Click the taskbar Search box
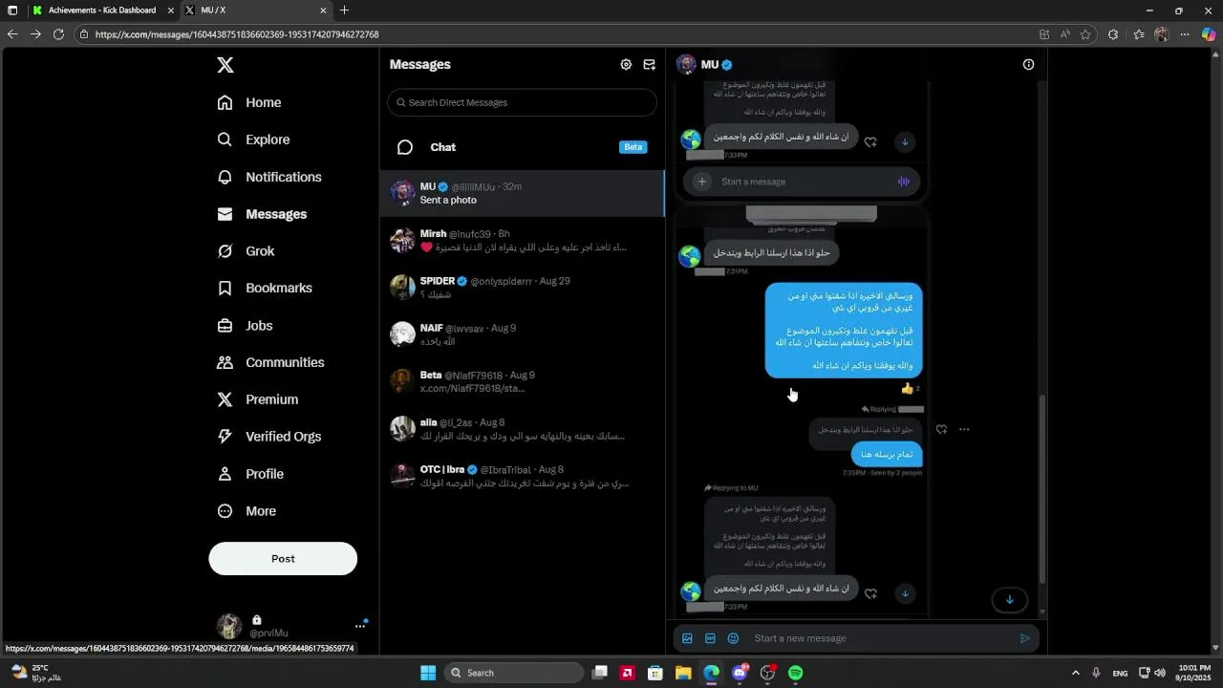The width and height of the screenshot is (1223, 688). [515, 673]
